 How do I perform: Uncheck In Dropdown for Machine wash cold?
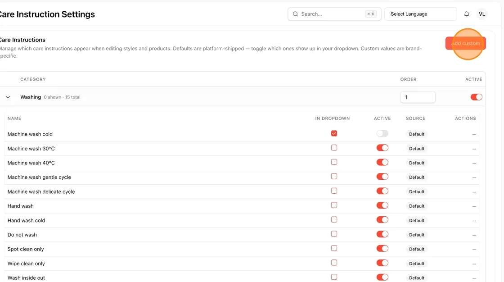pyautogui.click(x=334, y=133)
